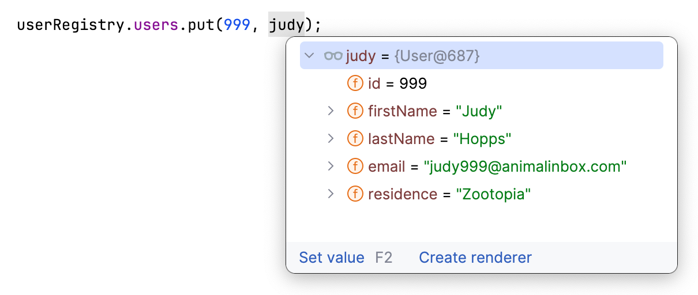Click the field icon beside email
698x295 pixels.
pyautogui.click(x=355, y=167)
